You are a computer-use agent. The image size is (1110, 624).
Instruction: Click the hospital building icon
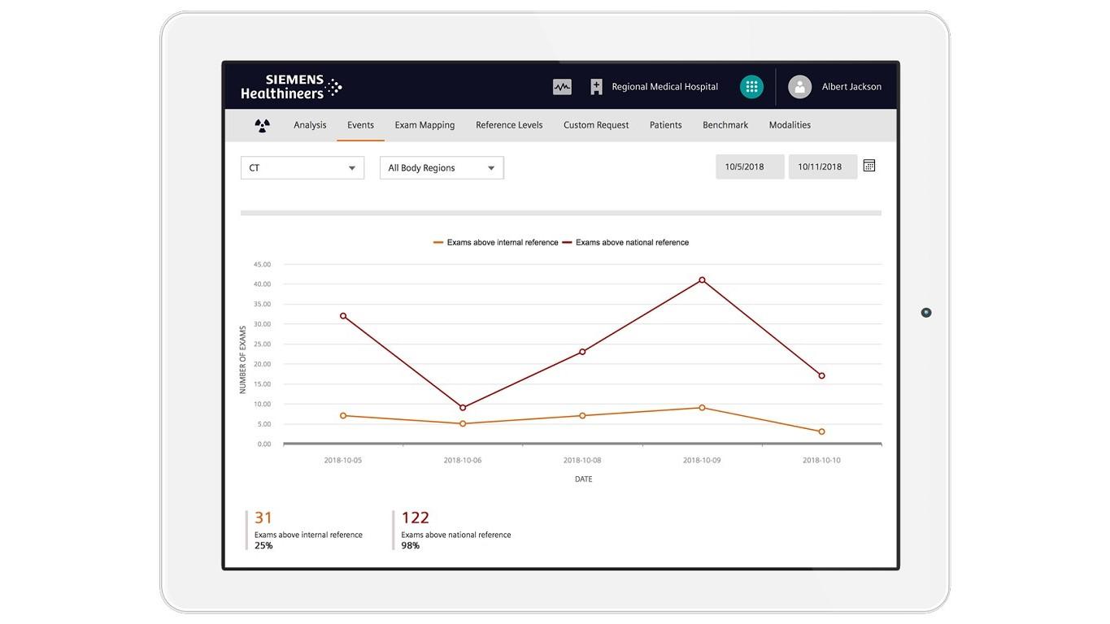[596, 87]
